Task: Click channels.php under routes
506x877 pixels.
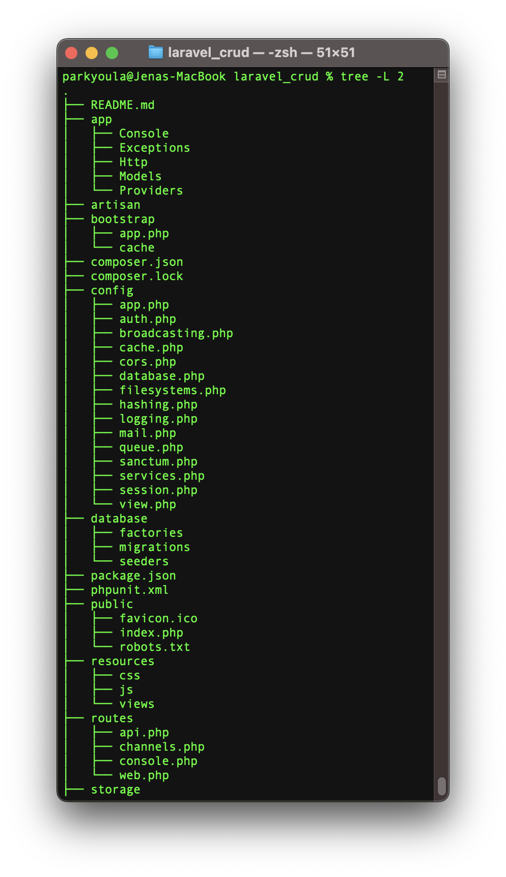Action: 162,747
